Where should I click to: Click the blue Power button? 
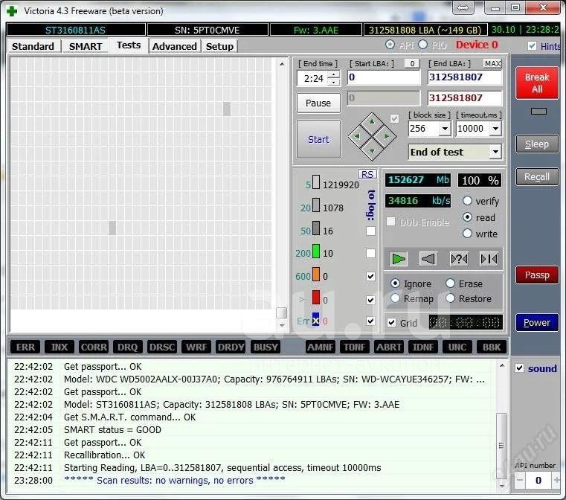(537, 322)
